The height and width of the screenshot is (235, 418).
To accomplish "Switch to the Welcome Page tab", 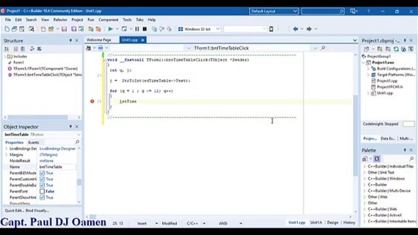I will [x=99, y=40].
